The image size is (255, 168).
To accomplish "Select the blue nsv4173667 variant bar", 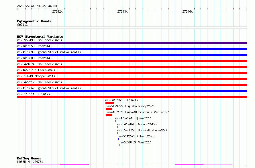I will [x=132, y=91].
